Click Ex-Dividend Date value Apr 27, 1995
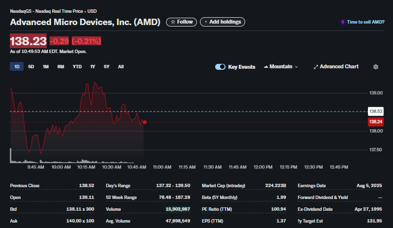393x228 pixels. [368, 209]
